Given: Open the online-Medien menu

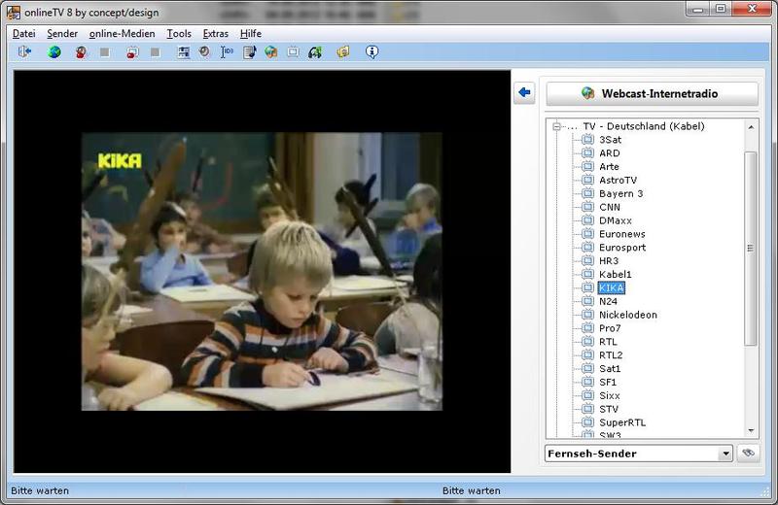Looking at the screenshot, I should pyautogui.click(x=123, y=34).
